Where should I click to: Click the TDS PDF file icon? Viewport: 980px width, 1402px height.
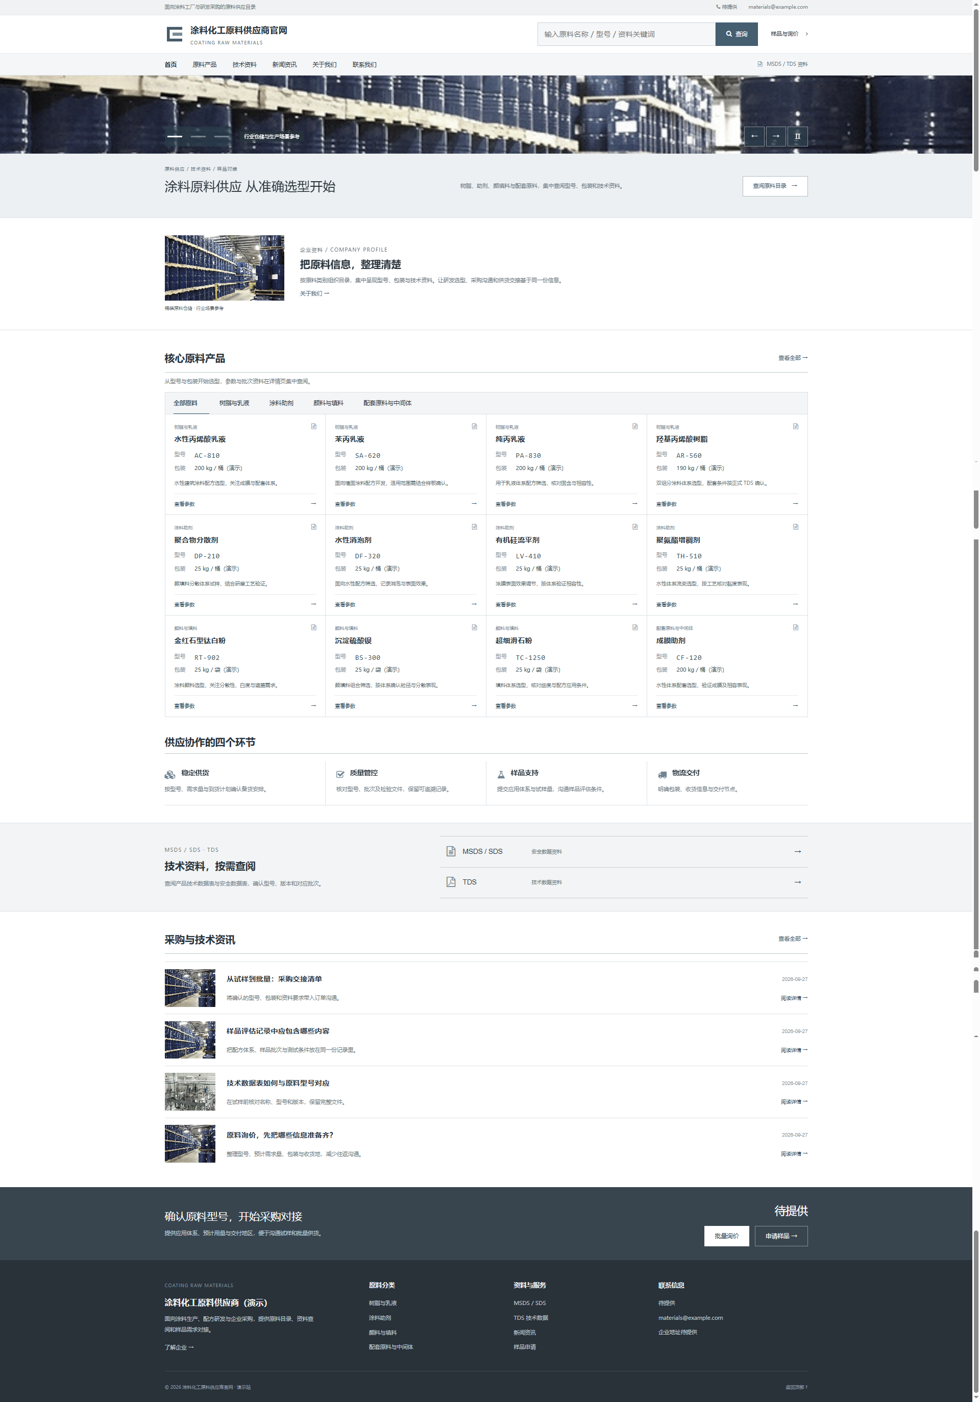[x=451, y=882]
